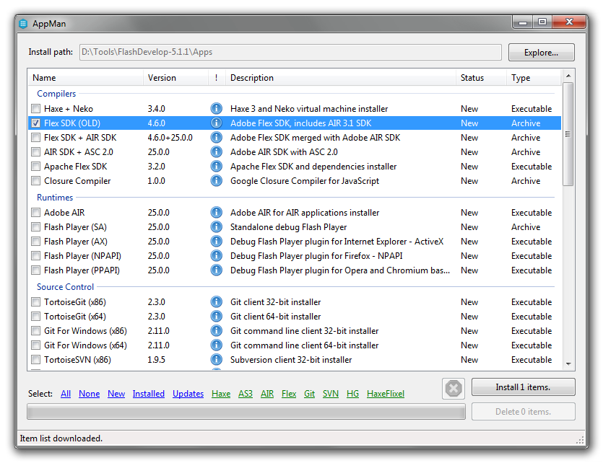Viewport: 603px width, 463px height.
Task: Click the gray cancel icon beside Install button
Action: click(x=454, y=389)
